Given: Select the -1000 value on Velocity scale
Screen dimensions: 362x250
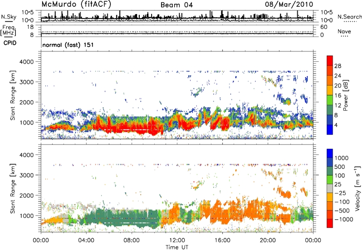Looking at the screenshot, I should coord(344,219).
